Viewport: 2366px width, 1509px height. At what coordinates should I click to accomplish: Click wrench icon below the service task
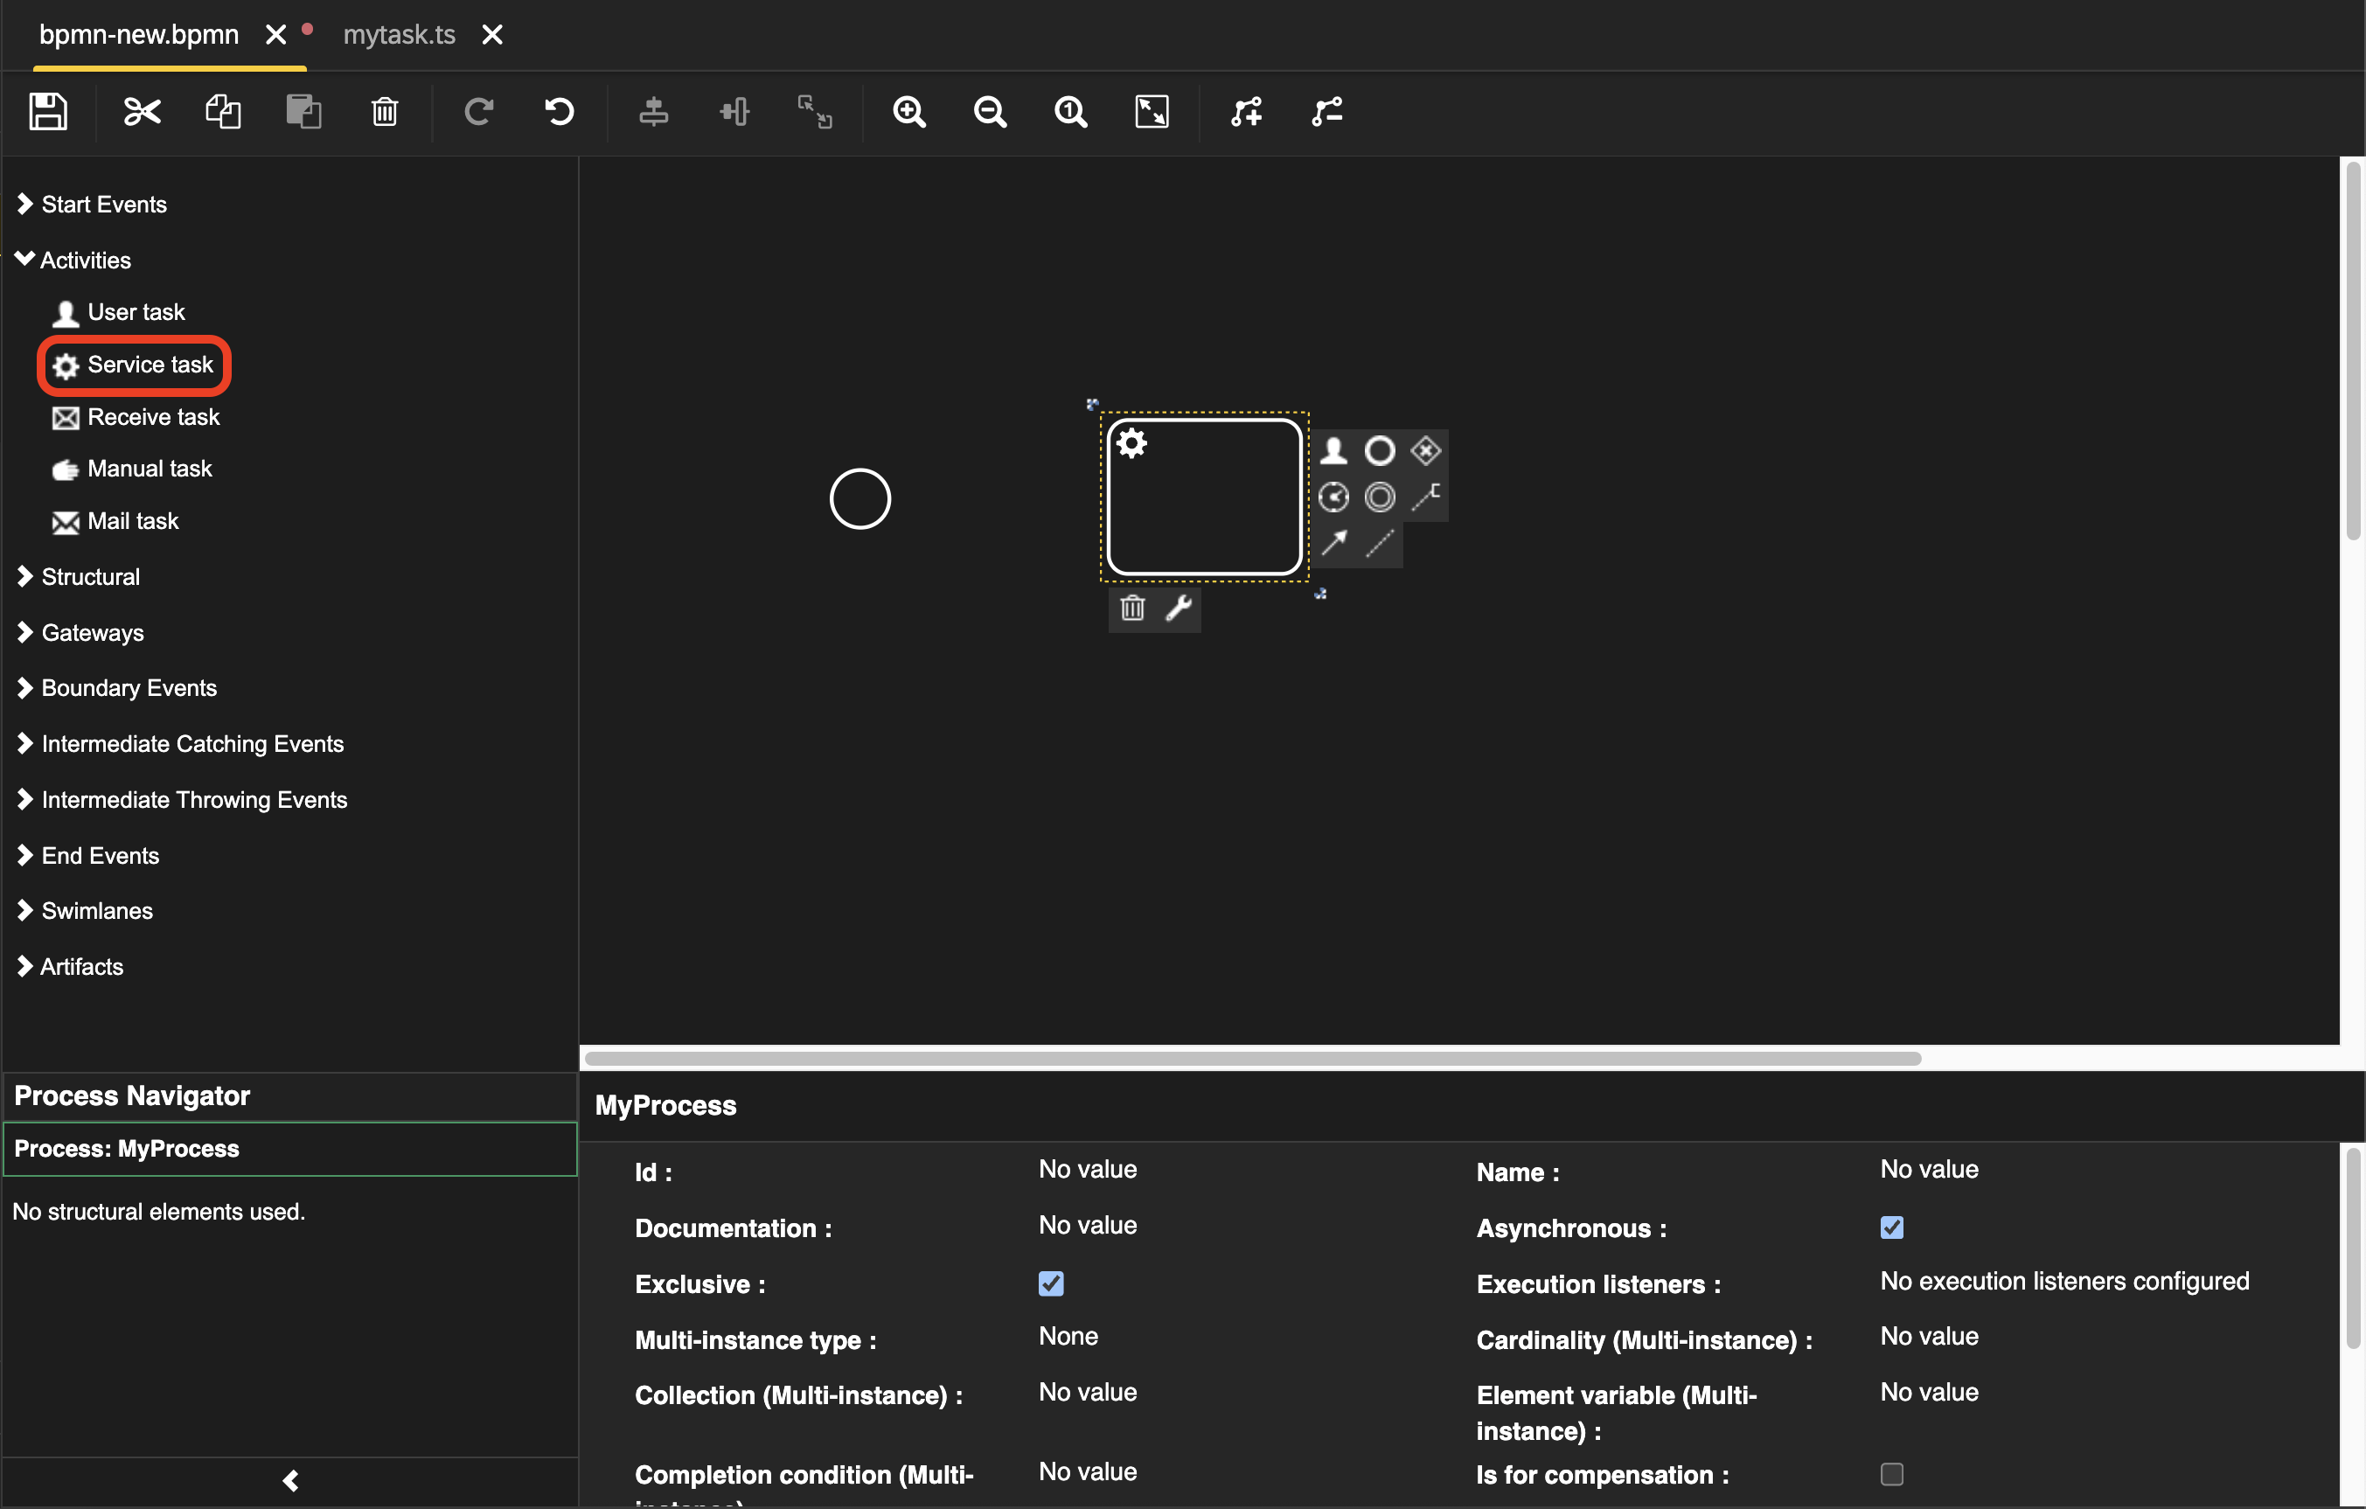point(1178,608)
